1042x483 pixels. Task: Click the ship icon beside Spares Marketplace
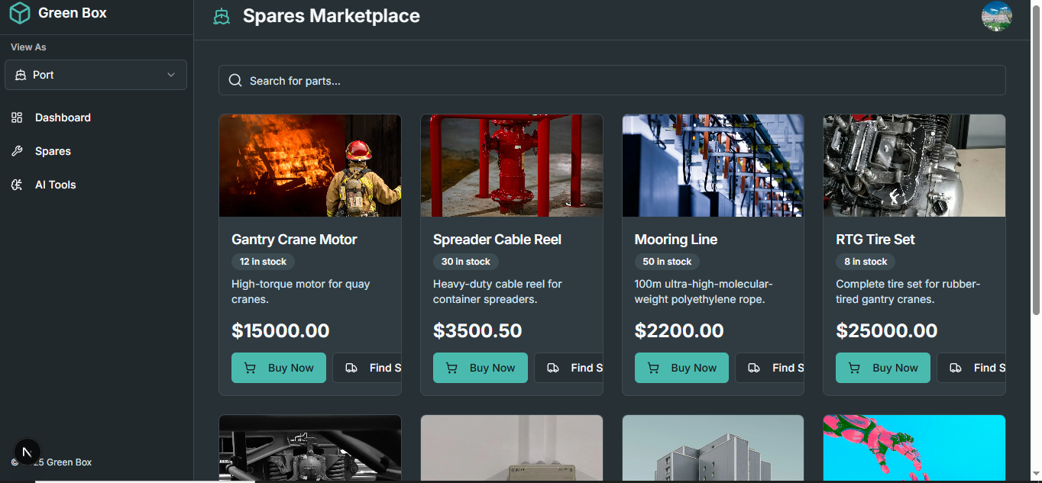tap(222, 16)
